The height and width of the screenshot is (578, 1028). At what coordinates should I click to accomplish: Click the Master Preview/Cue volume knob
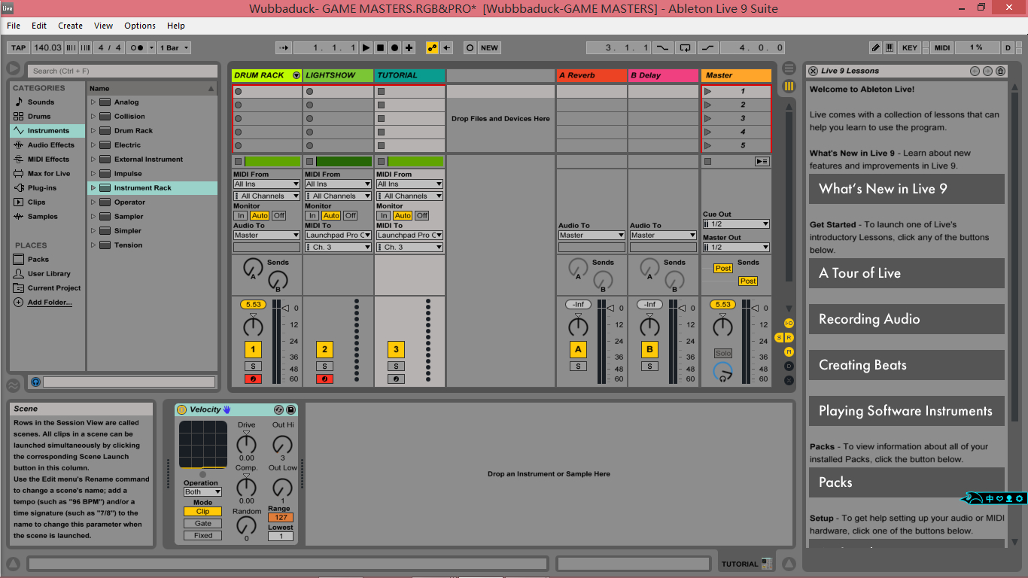tap(722, 372)
